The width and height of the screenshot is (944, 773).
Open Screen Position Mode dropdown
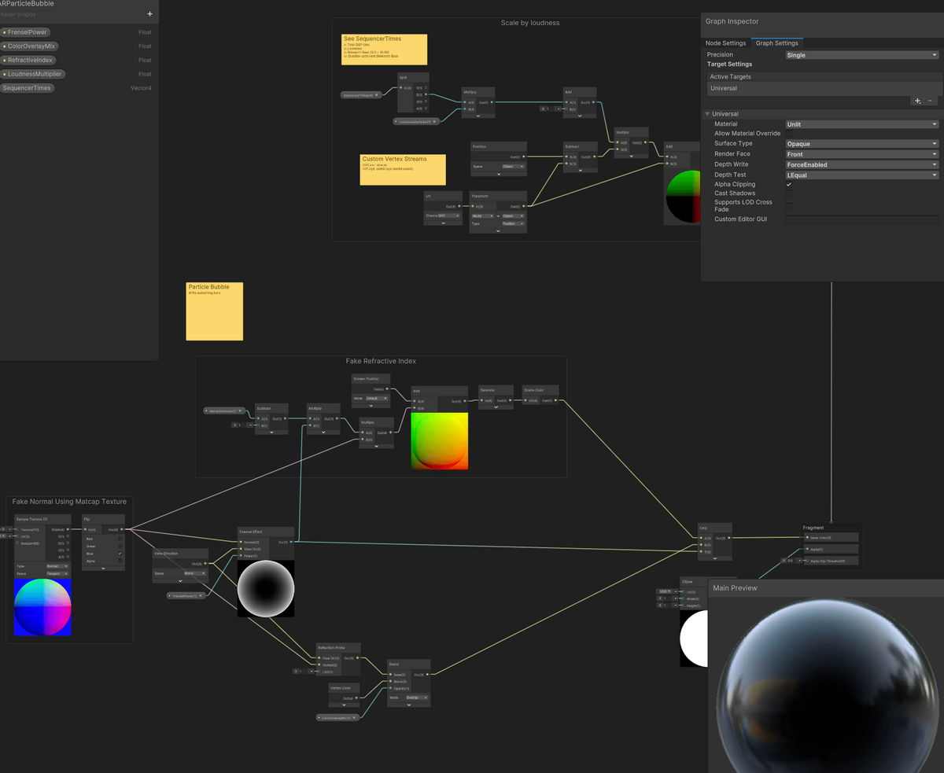tap(377, 399)
